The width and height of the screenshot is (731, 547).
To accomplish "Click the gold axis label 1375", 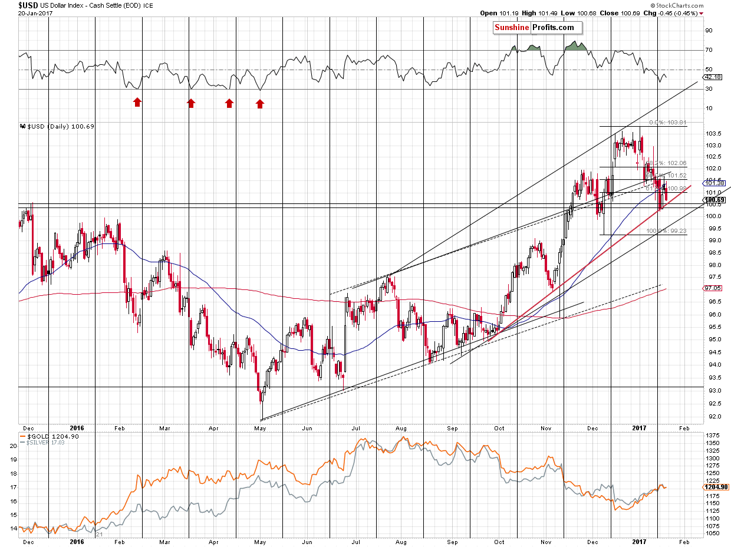I will [712, 436].
